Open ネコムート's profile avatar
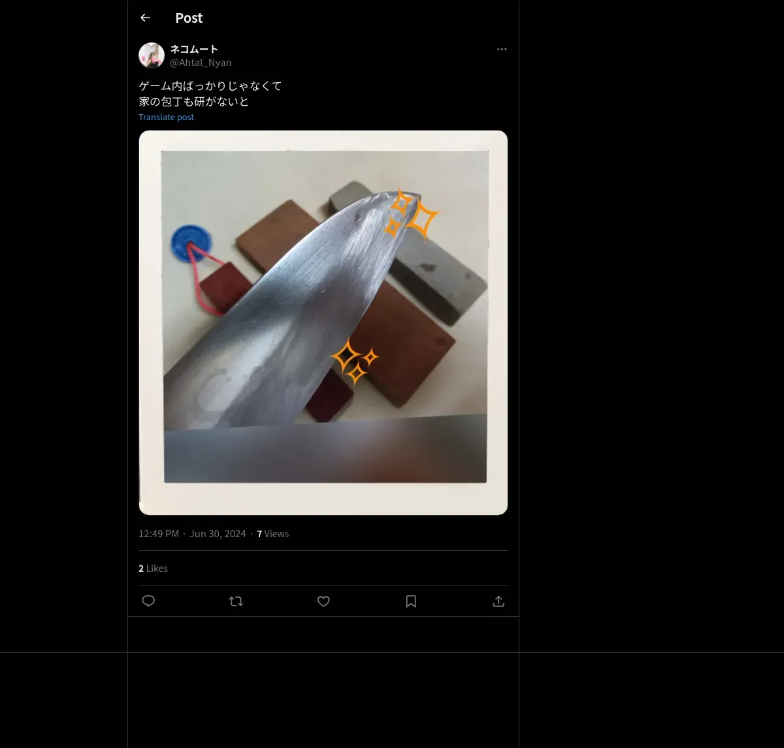784x748 pixels. point(152,55)
